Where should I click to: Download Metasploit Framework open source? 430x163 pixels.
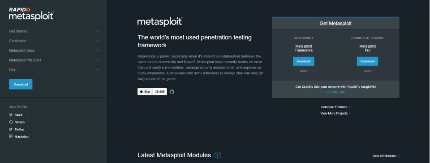[304, 61]
